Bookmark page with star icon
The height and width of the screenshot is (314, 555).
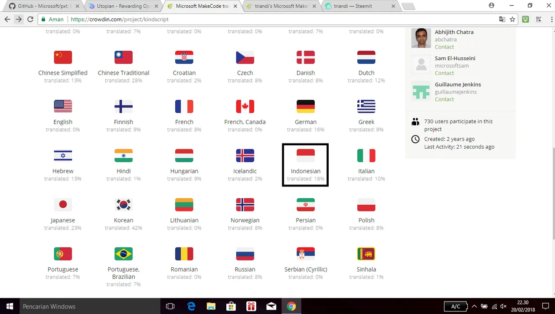click(x=513, y=19)
